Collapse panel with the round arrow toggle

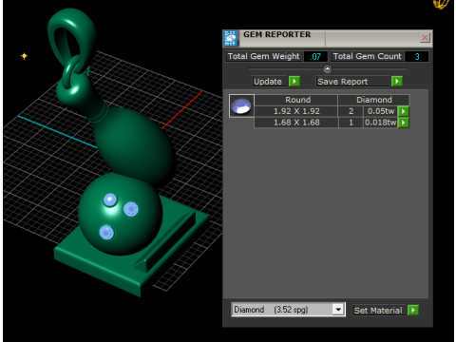[327, 68]
